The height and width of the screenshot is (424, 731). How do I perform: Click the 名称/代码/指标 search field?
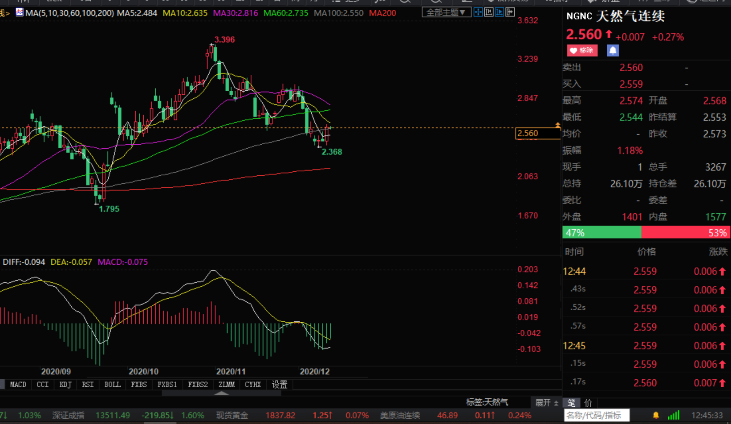point(596,415)
